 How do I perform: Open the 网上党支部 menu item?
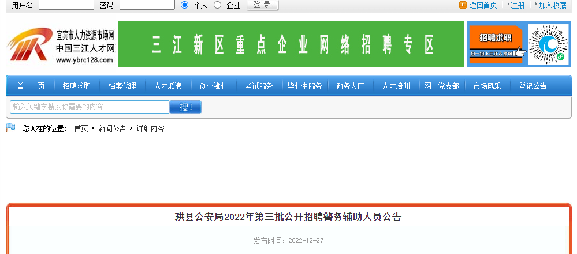442,86
